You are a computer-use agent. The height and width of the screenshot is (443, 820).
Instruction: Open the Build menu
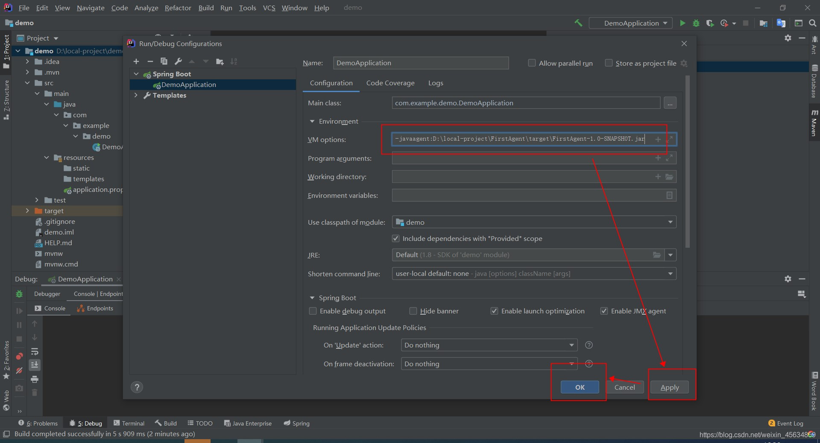point(206,8)
